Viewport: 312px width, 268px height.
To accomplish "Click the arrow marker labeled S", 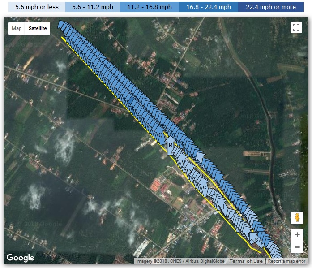I will (256, 240).
